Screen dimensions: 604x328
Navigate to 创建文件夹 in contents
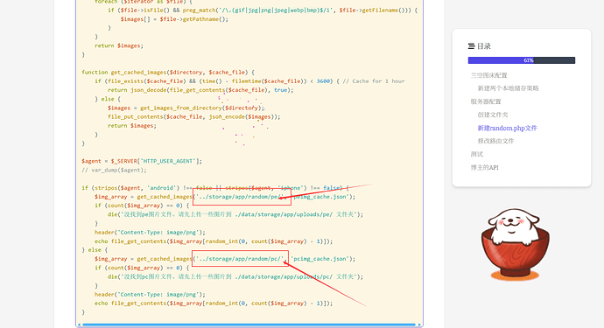(x=493, y=115)
